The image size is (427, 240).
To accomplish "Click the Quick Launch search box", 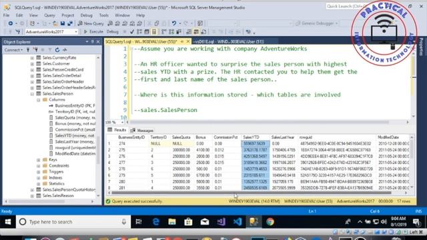I will pyautogui.click(x=343, y=6).
